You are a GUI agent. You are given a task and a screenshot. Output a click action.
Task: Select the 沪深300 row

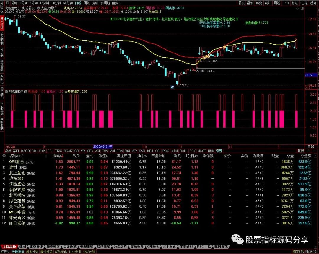tap(157, 179)
